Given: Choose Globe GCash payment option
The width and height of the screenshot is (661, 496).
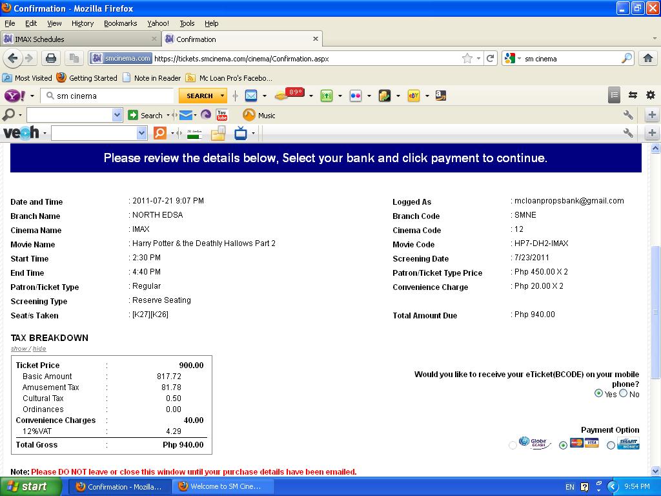Looking at the screenshot, I should tap(513, 445).
